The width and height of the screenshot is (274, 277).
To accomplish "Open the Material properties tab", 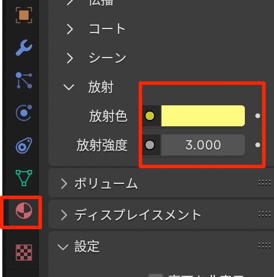I will [24, 211].
